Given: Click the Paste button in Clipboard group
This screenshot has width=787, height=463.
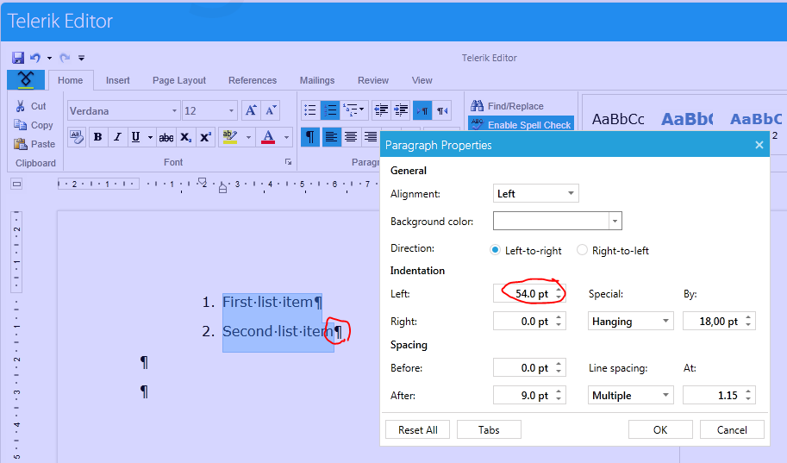Looking at the screenshot, I should coord(34,144).
